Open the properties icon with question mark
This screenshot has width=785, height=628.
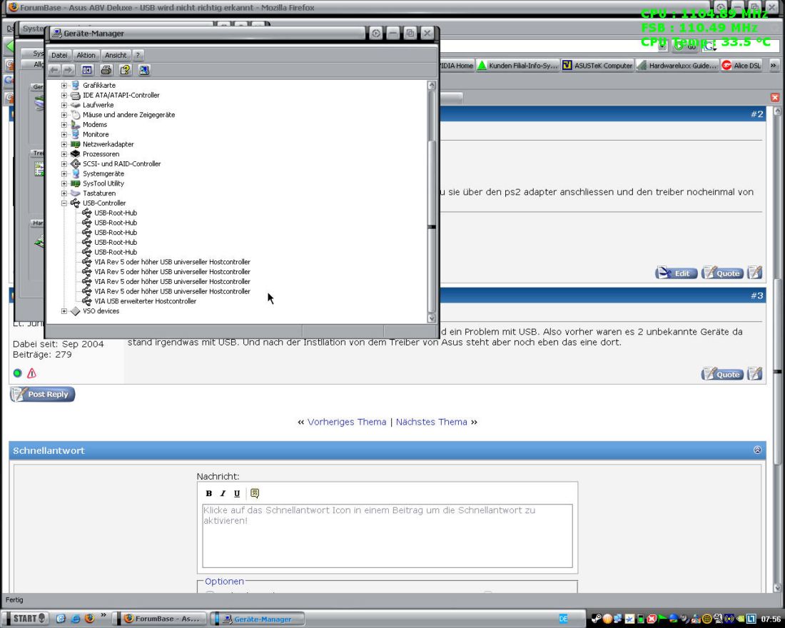125,70
